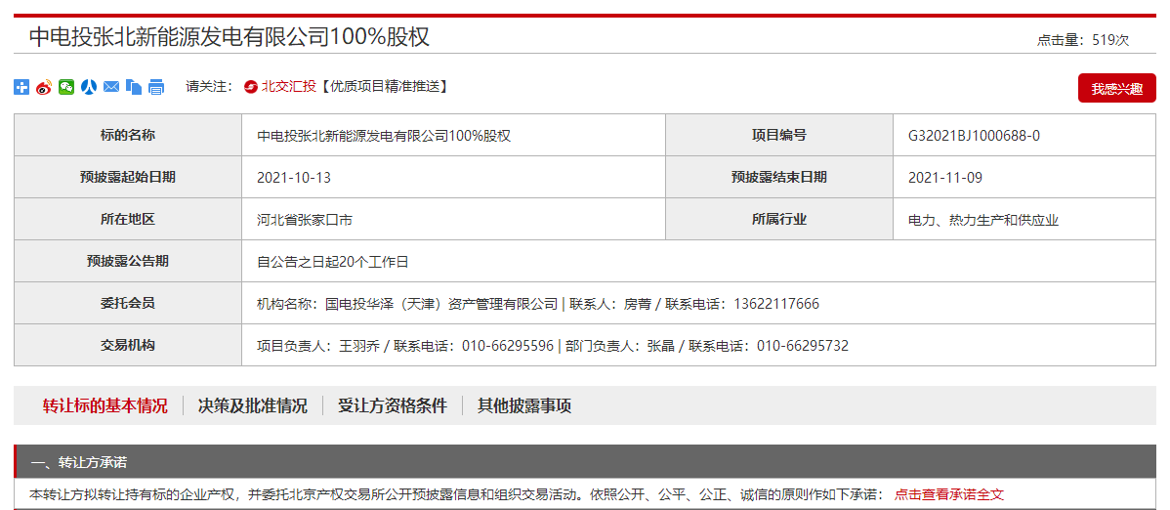Send the listing by email icon
The image size is (1170, 510).
click(x=111, y=87)
